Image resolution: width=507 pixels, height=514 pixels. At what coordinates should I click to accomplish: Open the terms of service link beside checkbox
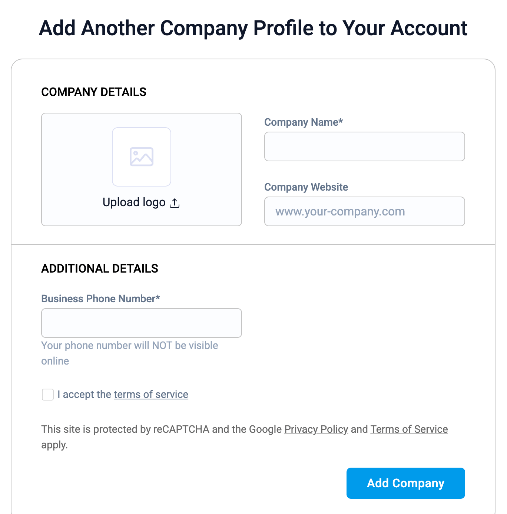point(151,394)
